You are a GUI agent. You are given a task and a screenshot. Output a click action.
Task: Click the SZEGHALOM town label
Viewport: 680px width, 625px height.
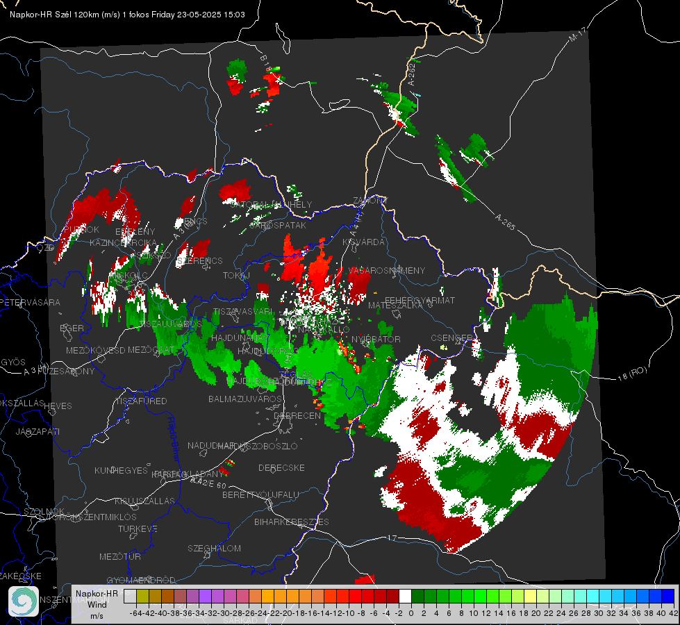point(214,548)
